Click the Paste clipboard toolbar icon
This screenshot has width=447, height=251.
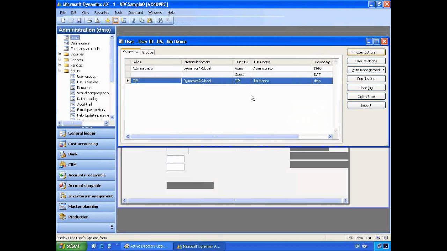(150, 21)
